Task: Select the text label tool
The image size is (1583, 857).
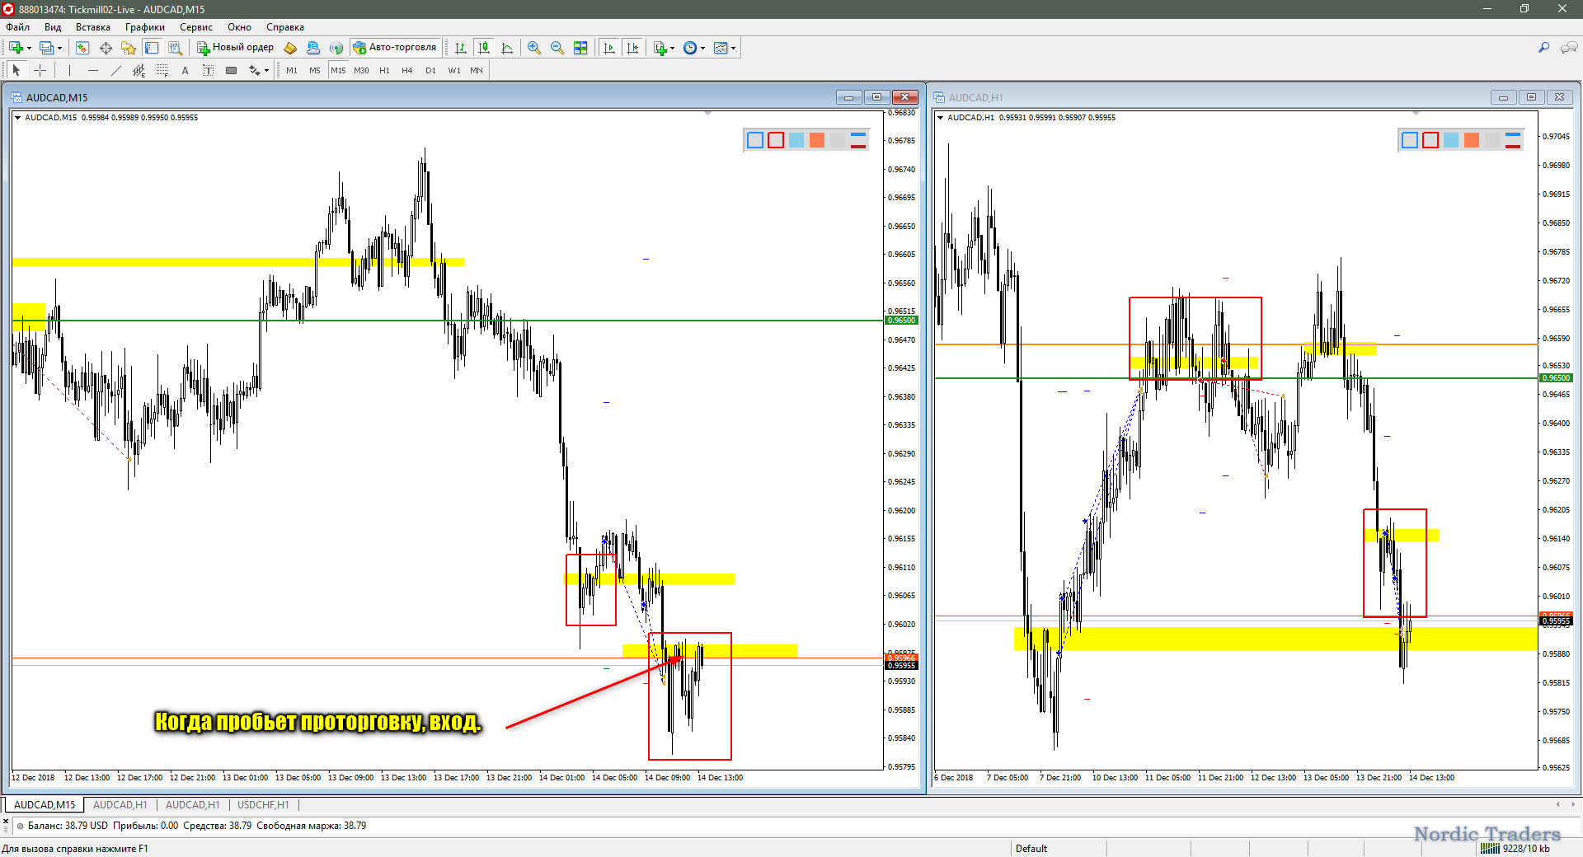Action: (209, 71)
